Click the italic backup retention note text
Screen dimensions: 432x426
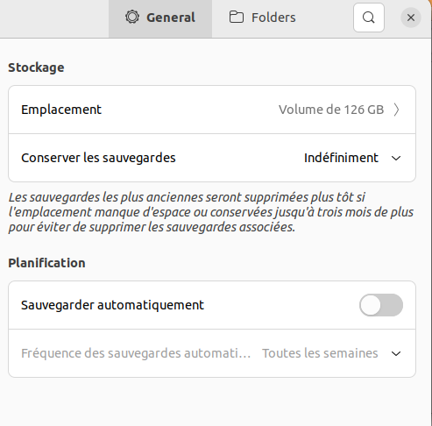click(x=211, y=212)
